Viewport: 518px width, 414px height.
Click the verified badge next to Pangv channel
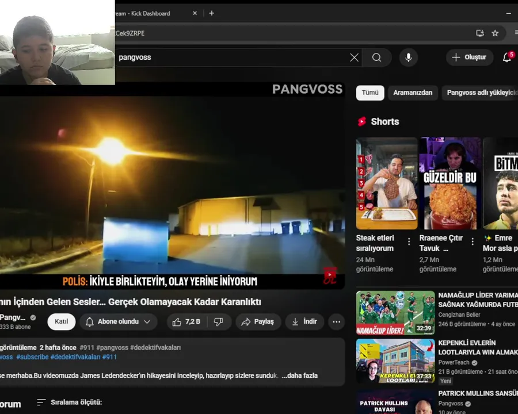[33, 317]
